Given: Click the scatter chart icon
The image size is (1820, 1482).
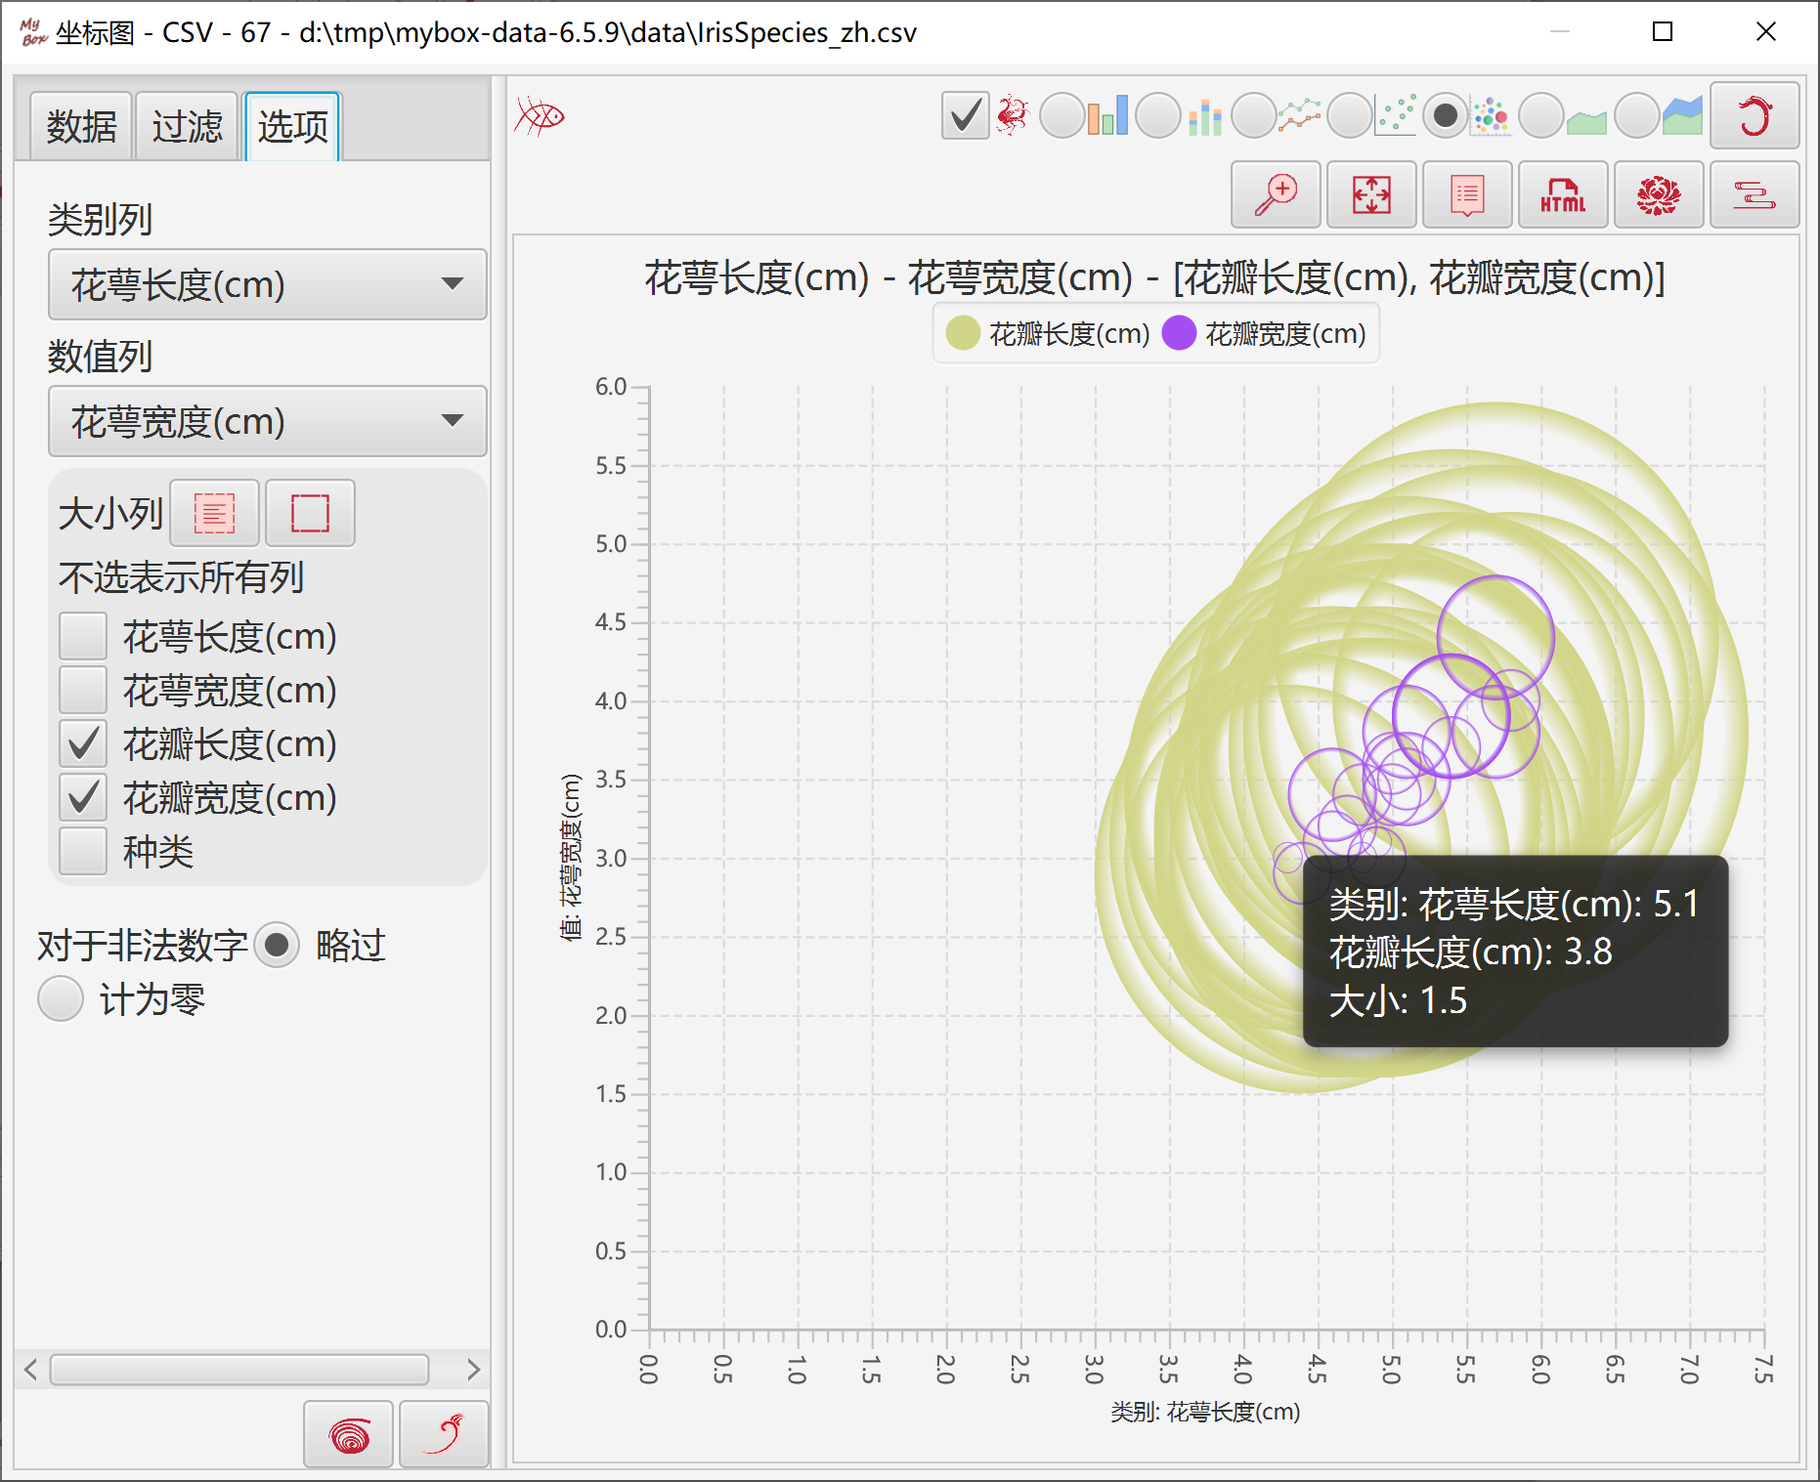Looking at the screenshot, I should pos(1396,115).
